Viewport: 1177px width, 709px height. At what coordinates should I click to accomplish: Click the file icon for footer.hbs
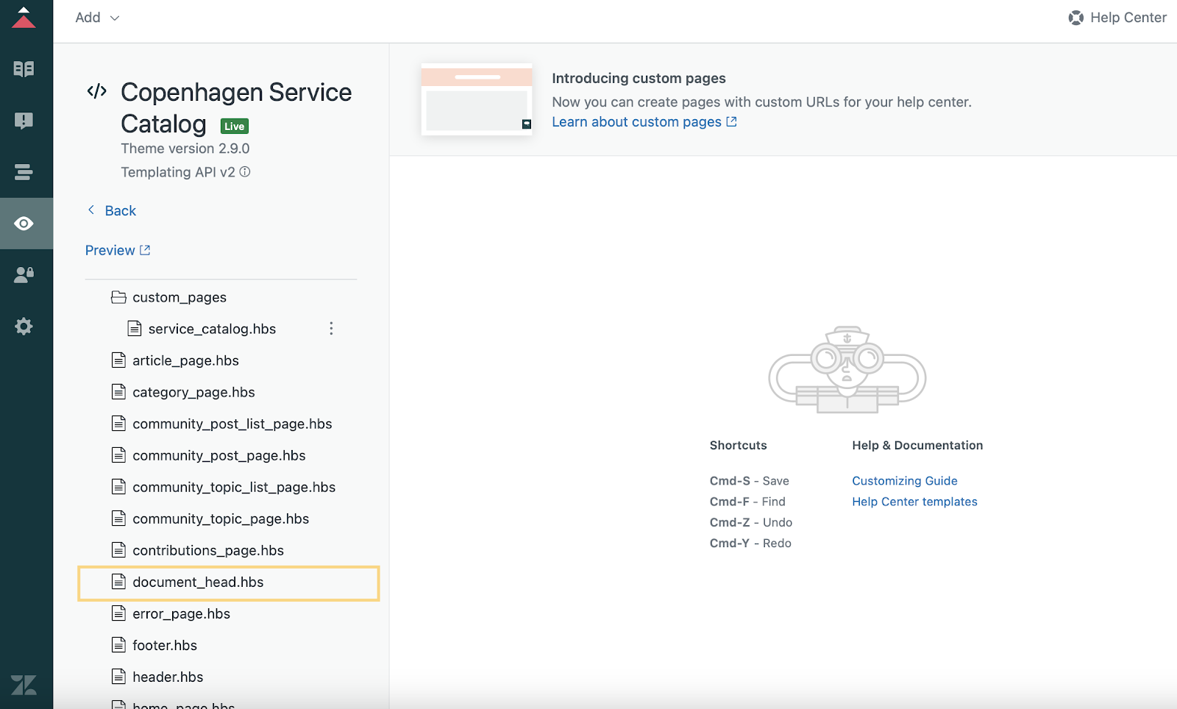(118, 645)
